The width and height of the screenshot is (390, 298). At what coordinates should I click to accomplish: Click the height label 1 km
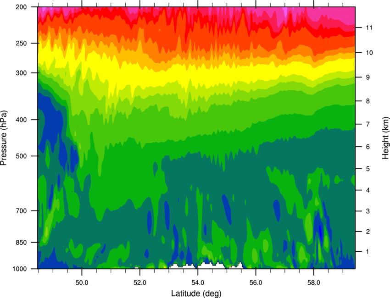coord(368,252)
